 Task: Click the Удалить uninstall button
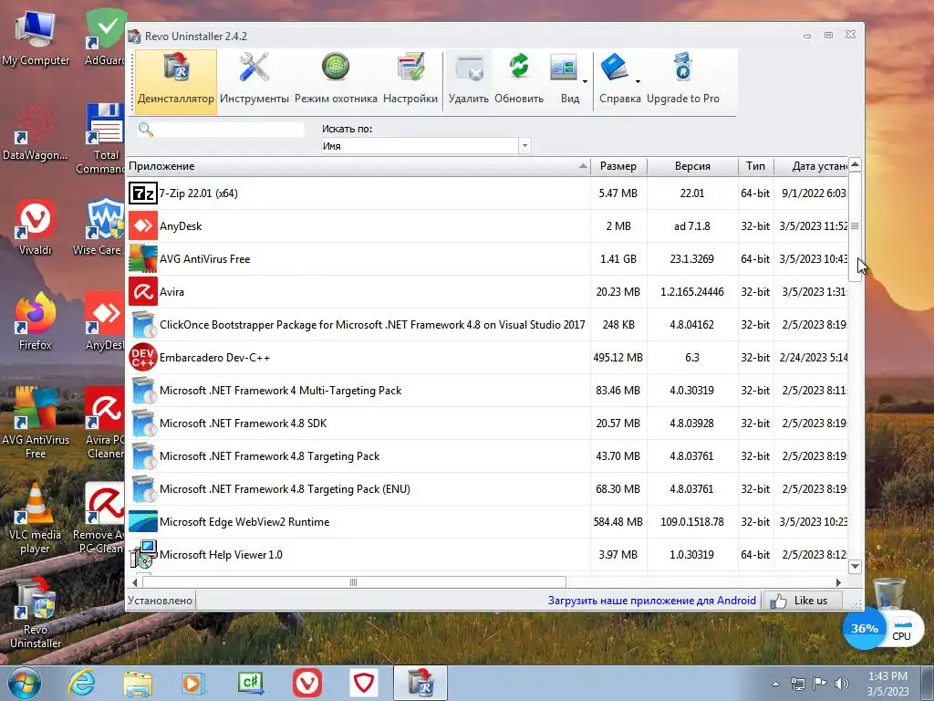[x=469, y=80]
